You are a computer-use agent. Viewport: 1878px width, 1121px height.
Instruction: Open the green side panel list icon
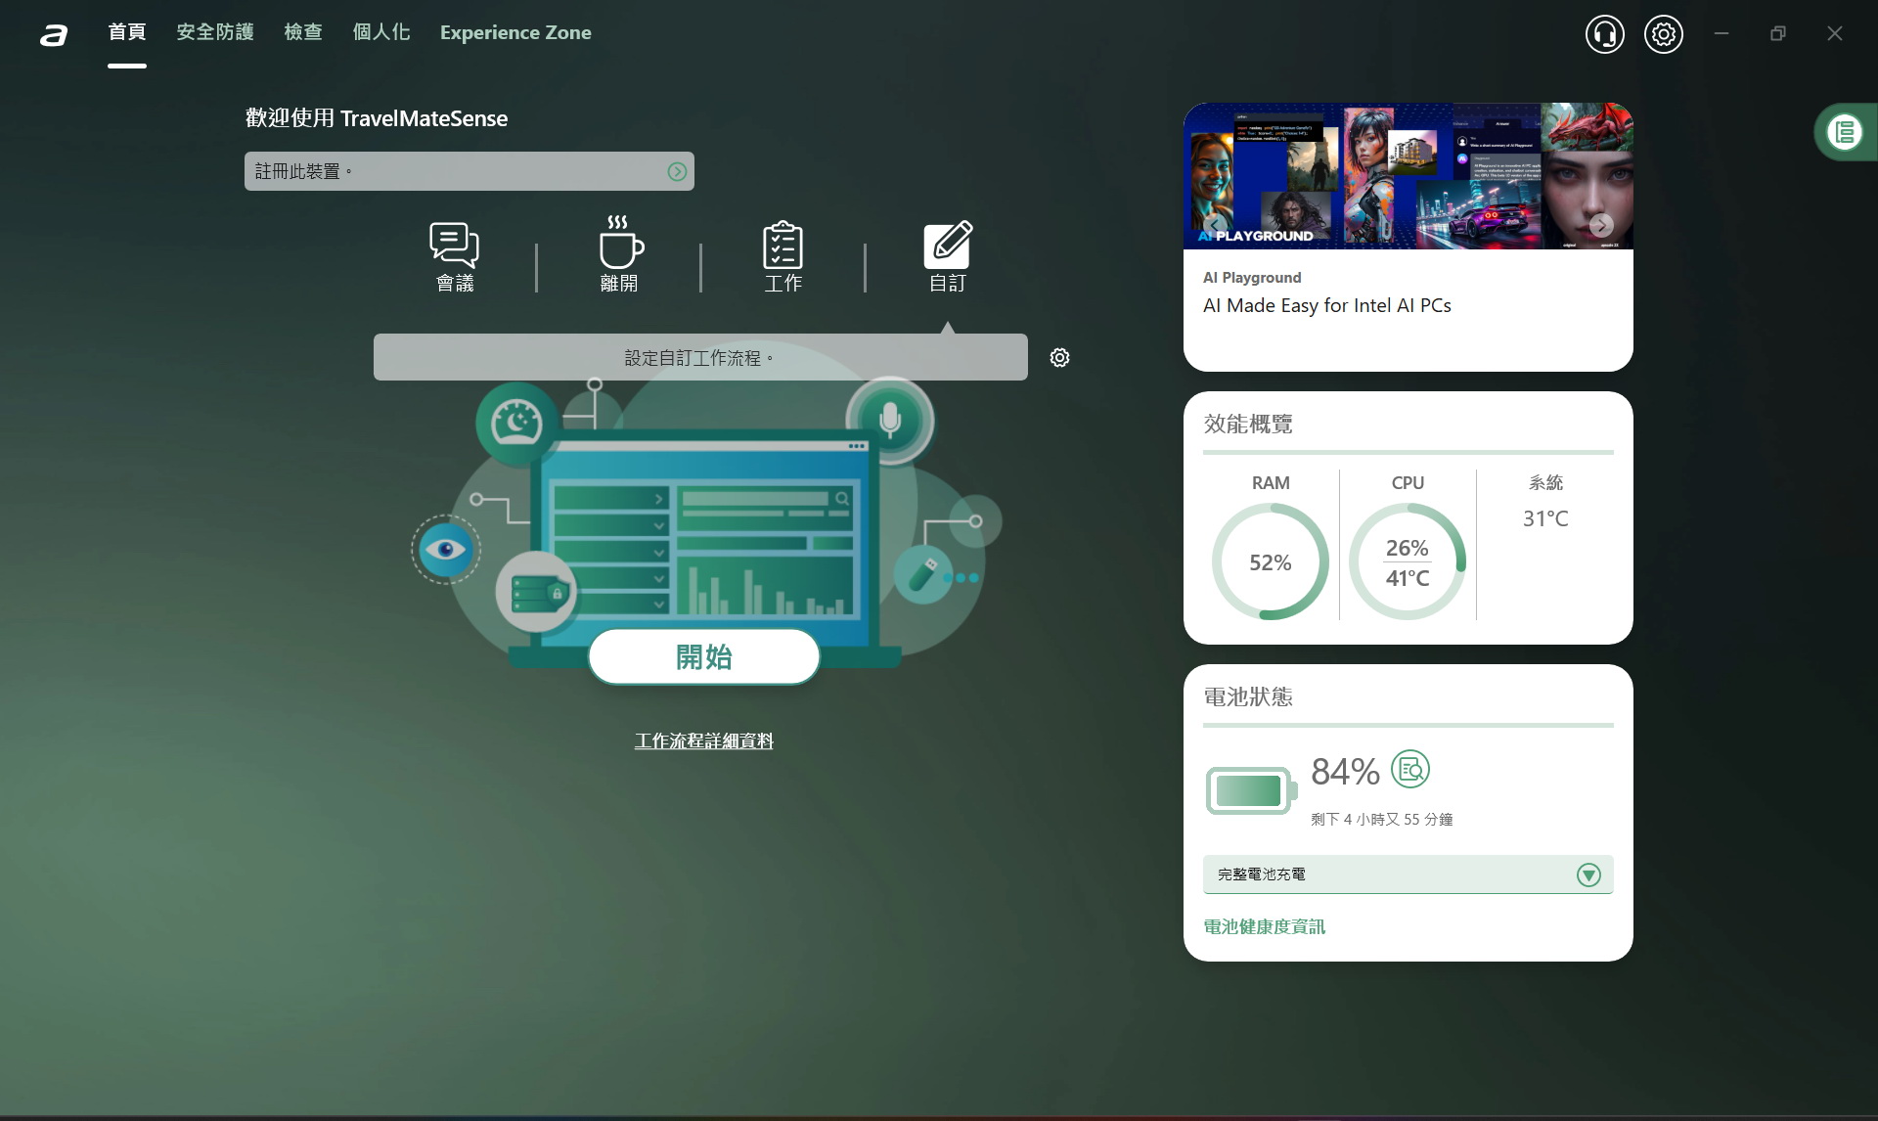(x=1845, y=132)
